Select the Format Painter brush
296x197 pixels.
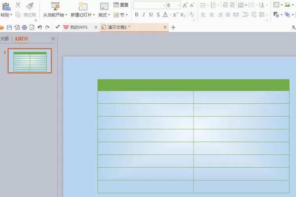coord(29,6)
